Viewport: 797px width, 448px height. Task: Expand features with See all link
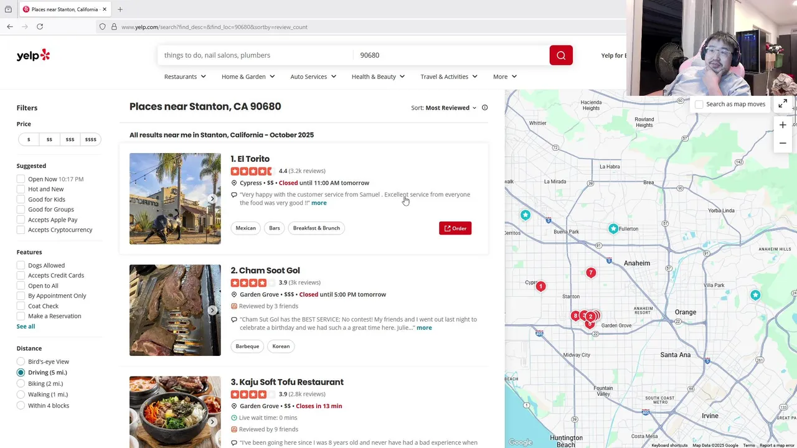(26, 327)
